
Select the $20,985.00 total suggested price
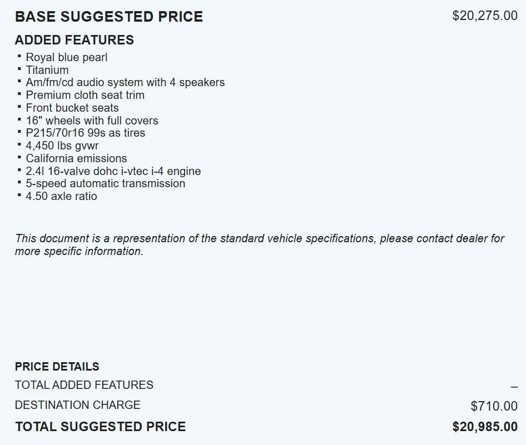click(485, 427)
